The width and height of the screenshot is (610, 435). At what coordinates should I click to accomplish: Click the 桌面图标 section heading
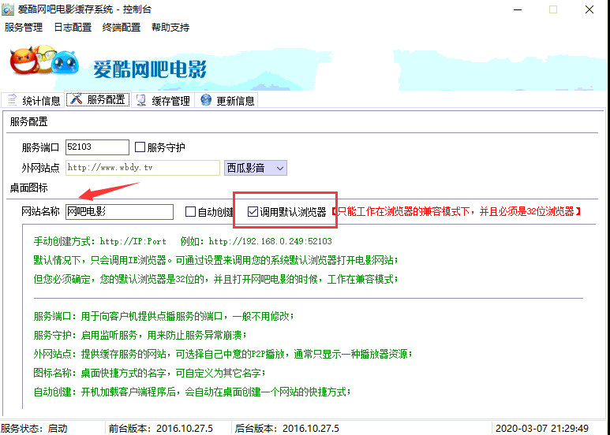(28, 188)
